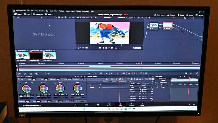Select the Magic Mask palette icon

124,73
